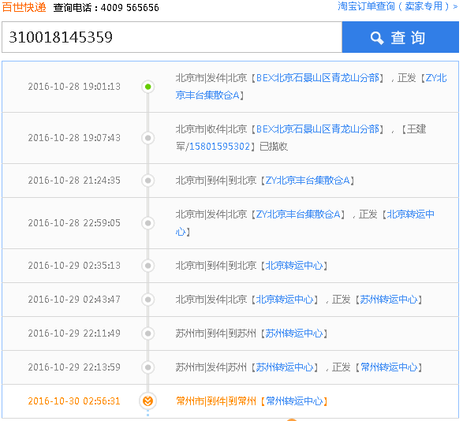Click the timestamp 2016-10-29 22:13:59
The height and width of the screenshot is (421, 463).
point(74,367)
